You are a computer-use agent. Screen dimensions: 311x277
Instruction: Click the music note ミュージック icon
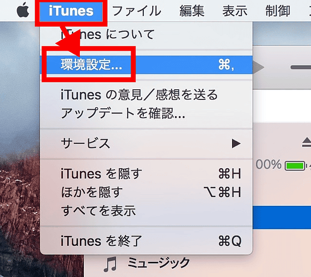(111, 264)
